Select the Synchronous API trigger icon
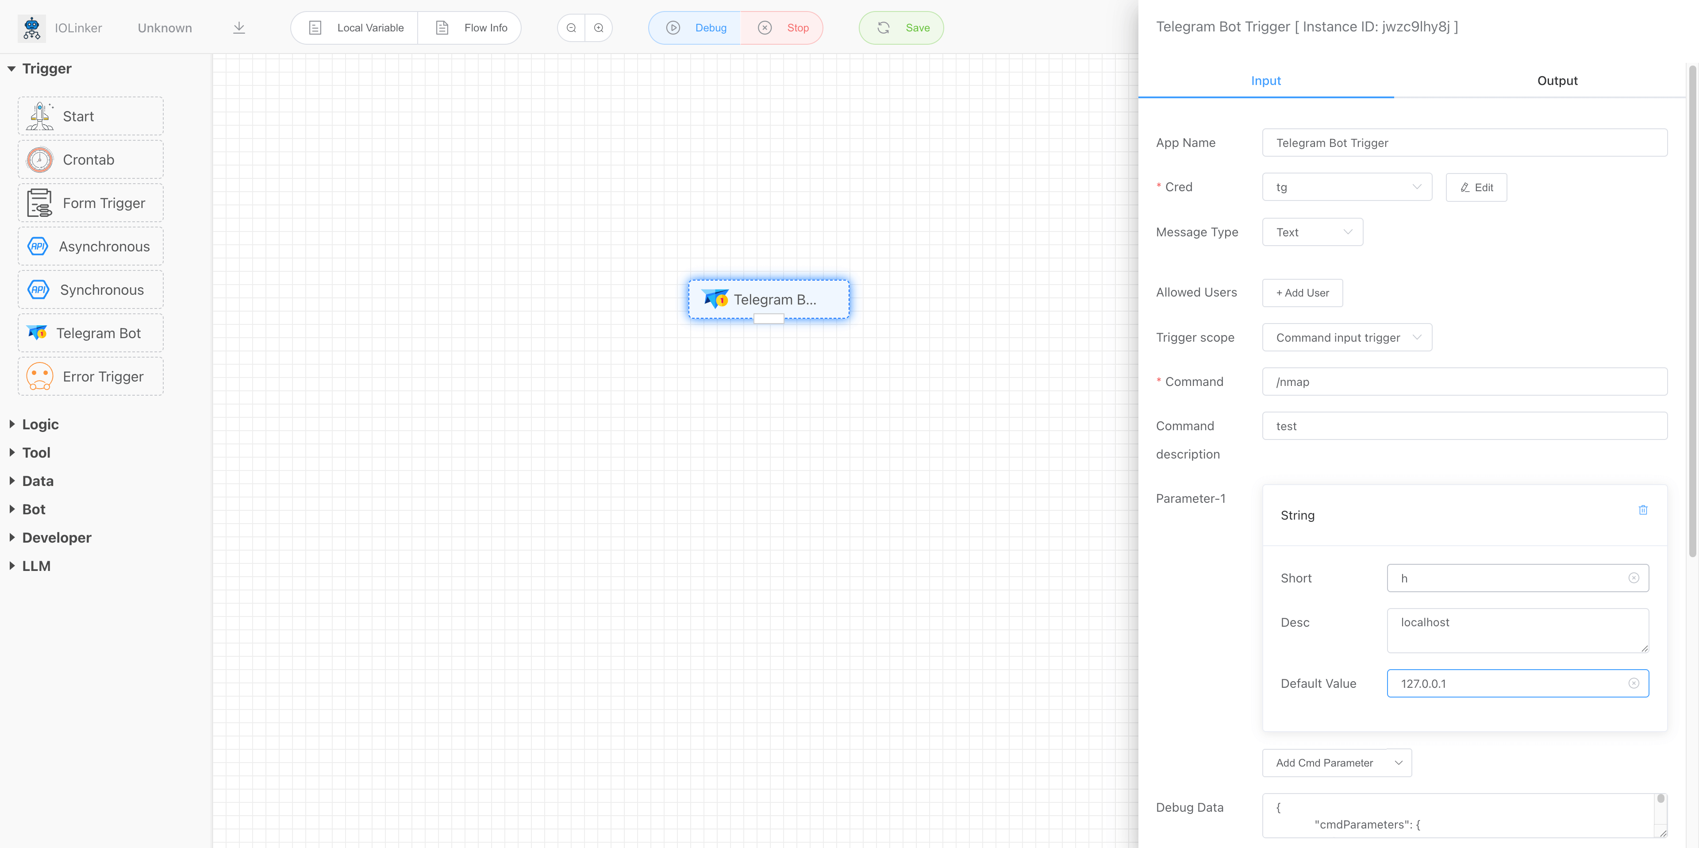The width and height of the screenshot is (1699, 848). [38, 289]
